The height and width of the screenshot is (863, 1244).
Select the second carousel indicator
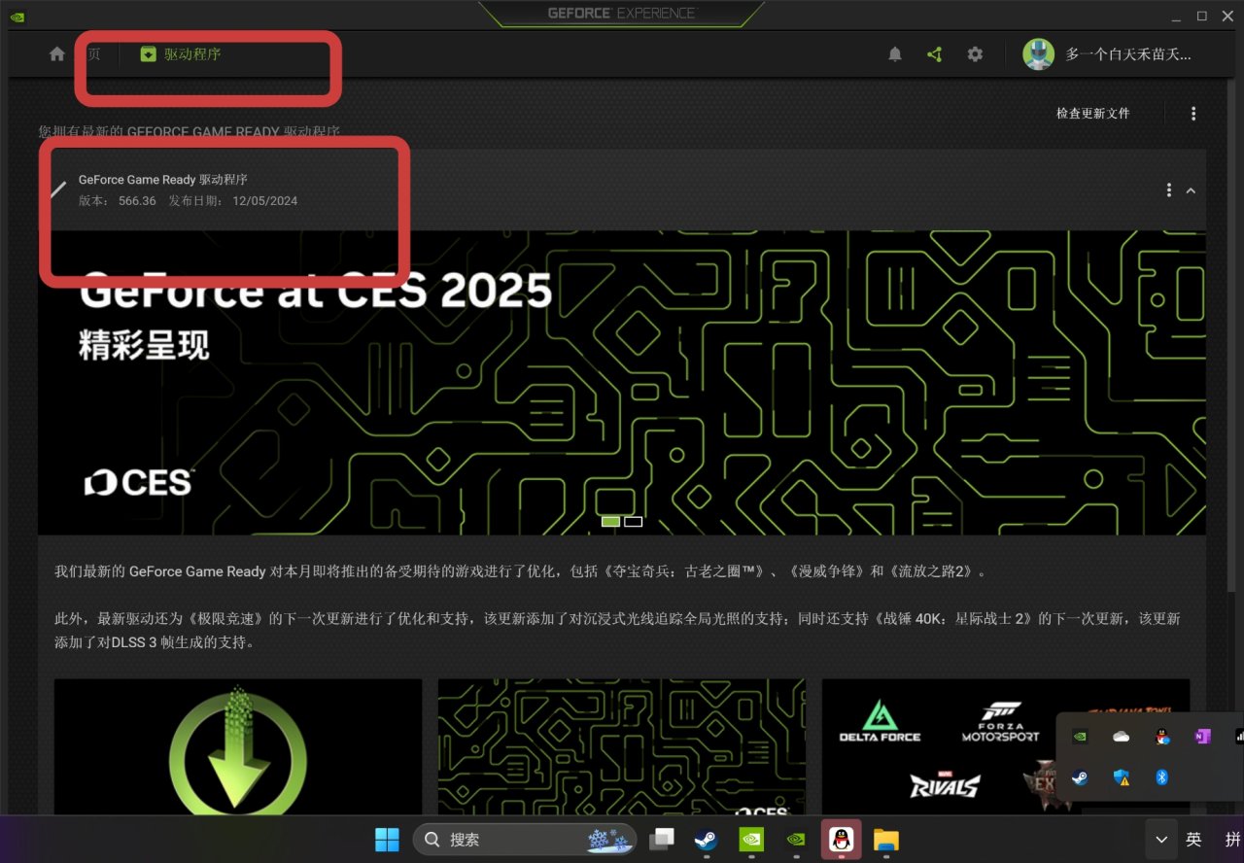tap(634, 522)
